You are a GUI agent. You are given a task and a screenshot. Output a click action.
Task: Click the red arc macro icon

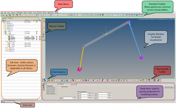pos(44,28)
